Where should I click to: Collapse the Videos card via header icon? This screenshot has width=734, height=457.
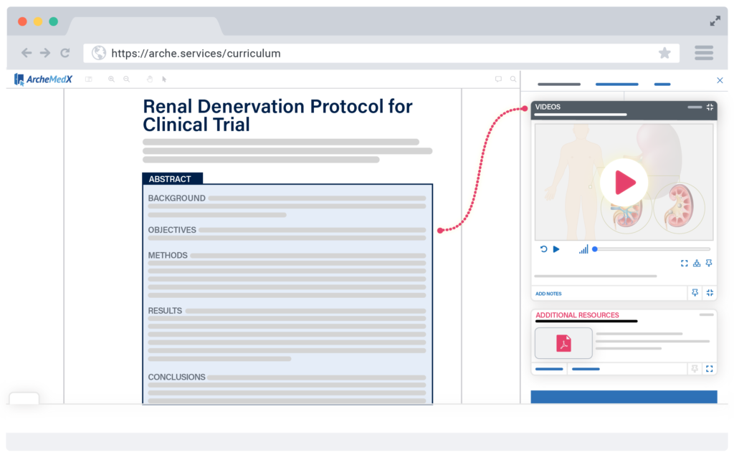click(710, 107)
